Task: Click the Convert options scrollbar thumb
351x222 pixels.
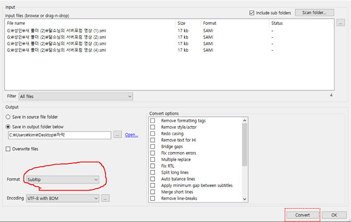Action: (245, 145)
